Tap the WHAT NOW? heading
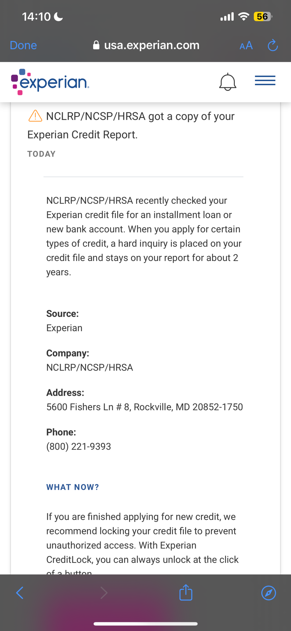This screenshot has height=631, width=291. pos(73,487)
